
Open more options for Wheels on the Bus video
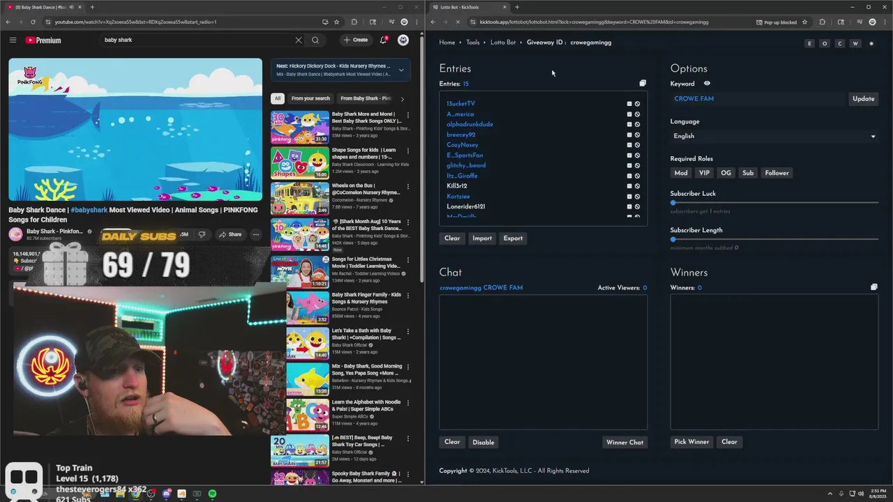(x=408, y=186)
